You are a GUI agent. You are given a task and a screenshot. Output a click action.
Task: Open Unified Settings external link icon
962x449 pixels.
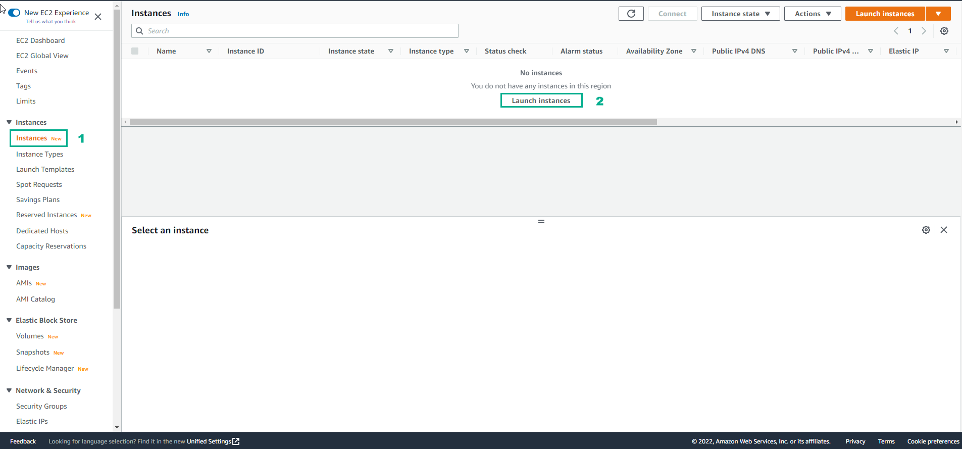coord(236,441)
